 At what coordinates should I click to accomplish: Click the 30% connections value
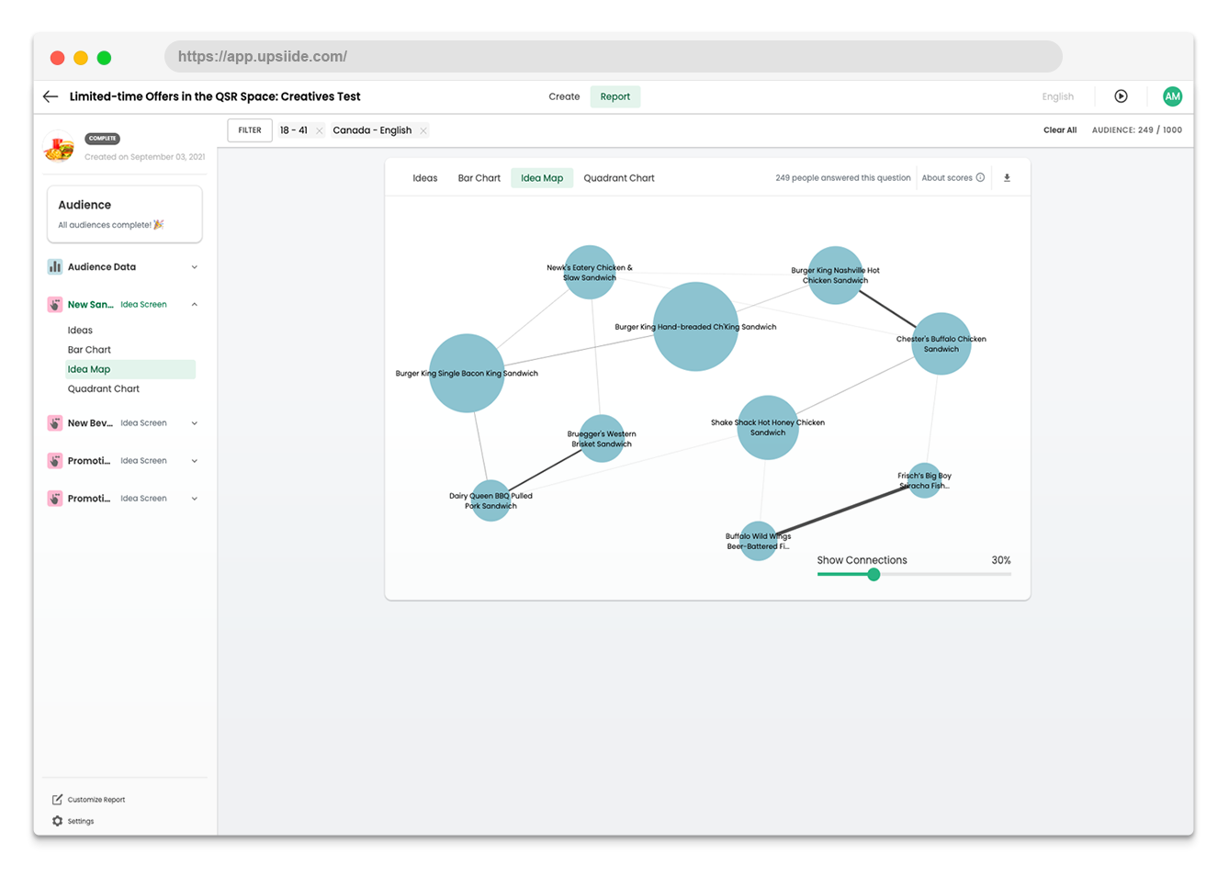(x=1001, y=560)
